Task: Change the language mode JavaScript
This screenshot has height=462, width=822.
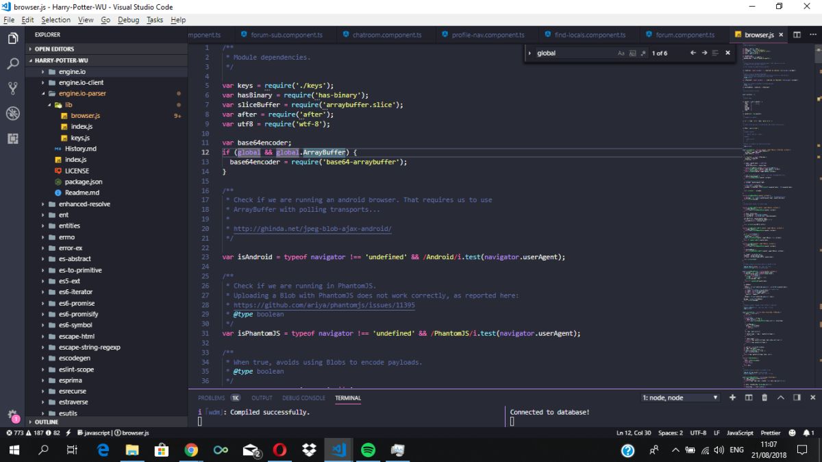Action: (740, 433)
